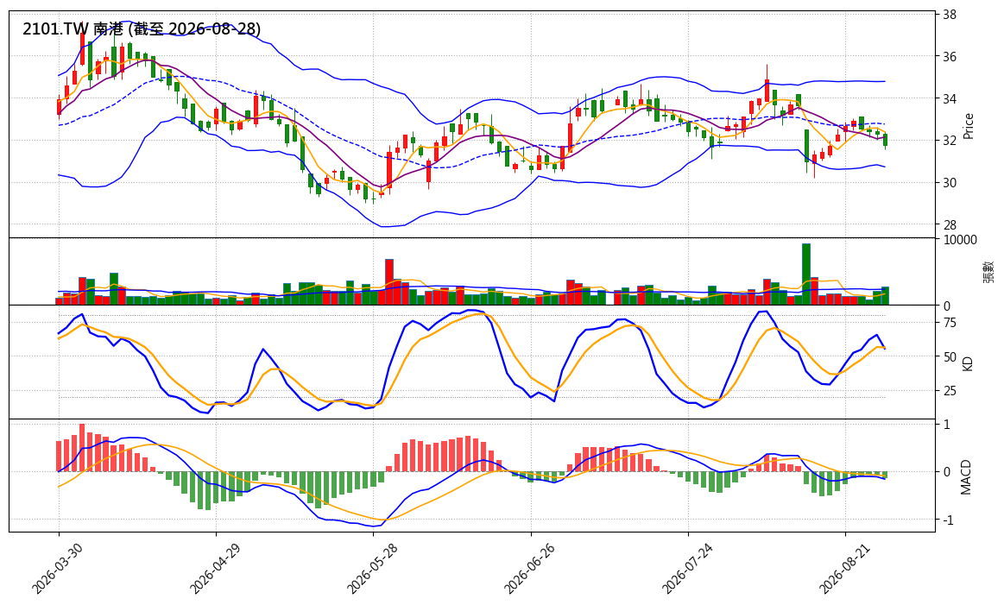The image size is (1004, 605).
Task: Click price tick 38 on the axis
Action: (950, 15)
